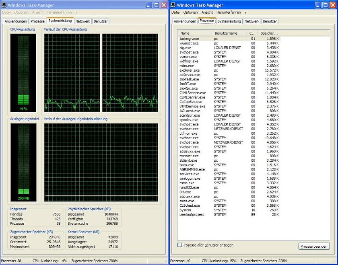338x265 pixels.
Task: Click the Auslagerungsdatei 200 MB gauge
Action: [23, 162]
